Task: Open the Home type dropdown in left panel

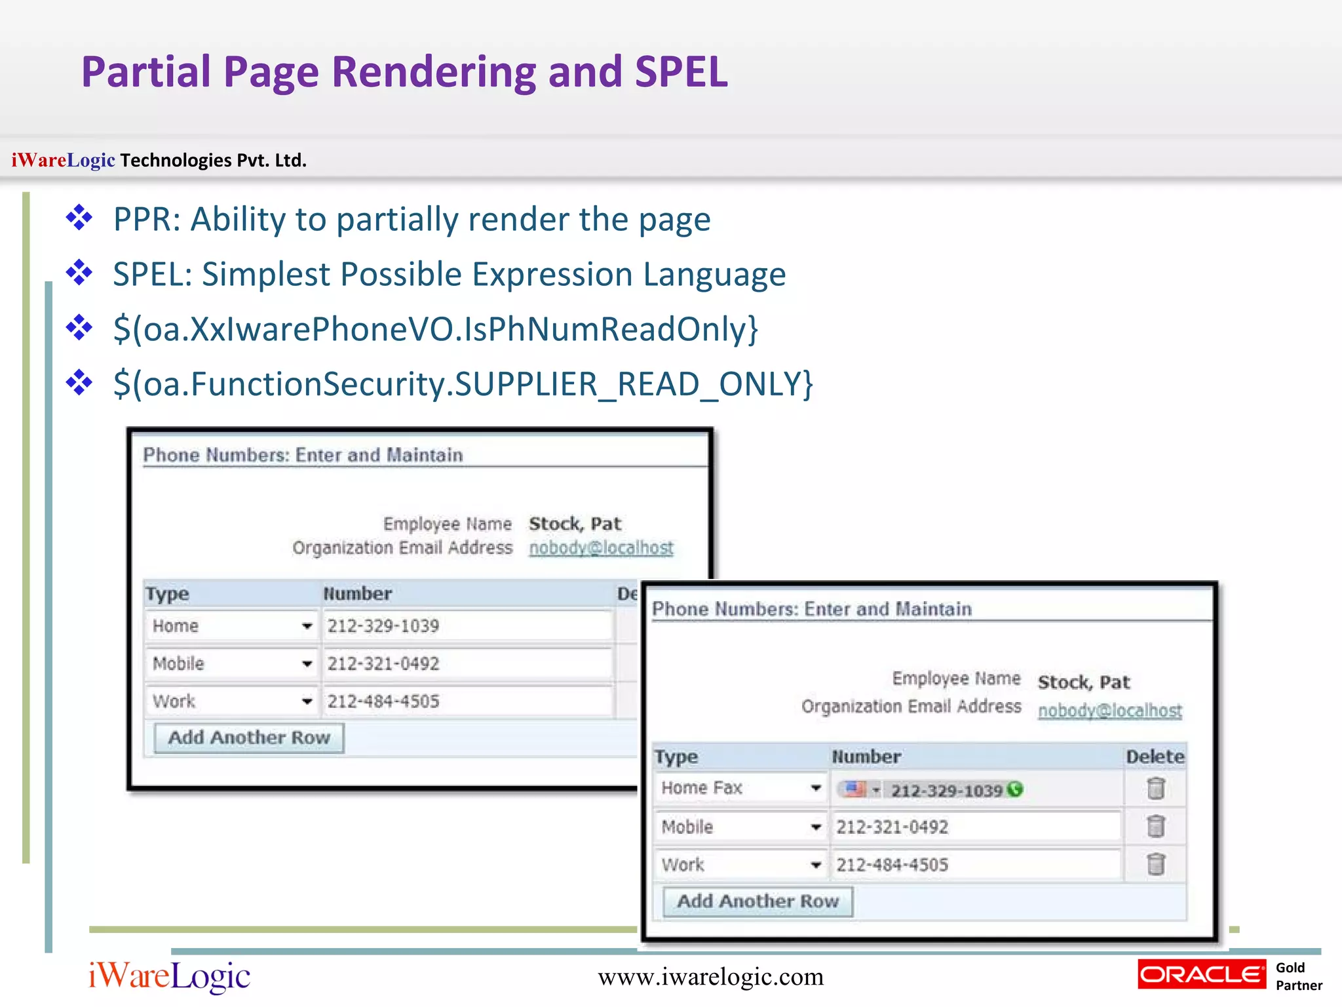Action: coord(232,626)
